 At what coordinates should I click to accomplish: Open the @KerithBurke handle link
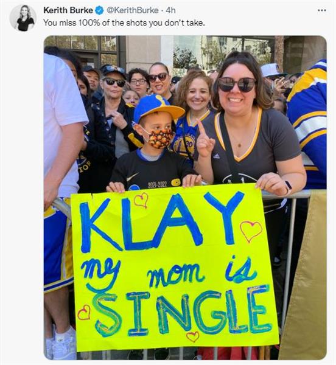tap(133, 10)
